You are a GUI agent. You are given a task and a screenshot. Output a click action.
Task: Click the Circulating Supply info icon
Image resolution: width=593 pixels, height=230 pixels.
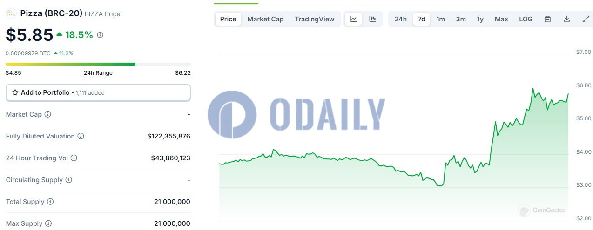point(68,180)
